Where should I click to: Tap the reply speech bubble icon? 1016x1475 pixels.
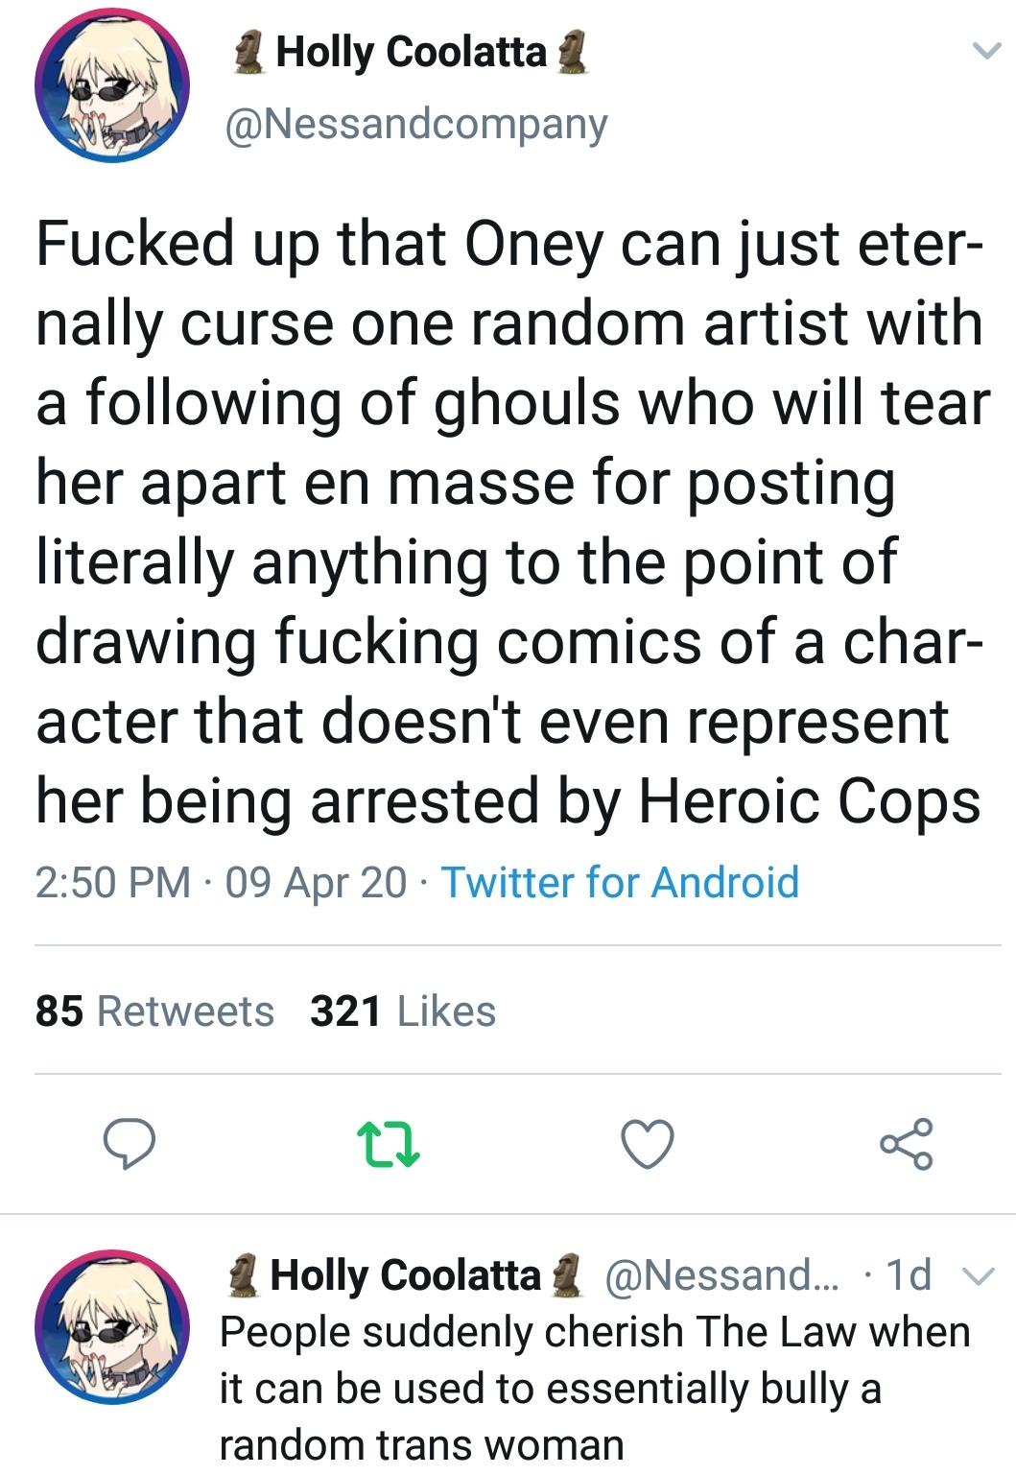point(130,1145)
